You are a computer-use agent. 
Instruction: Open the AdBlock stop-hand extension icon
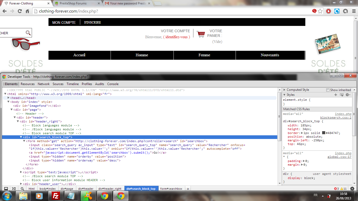tap(328, 11)
